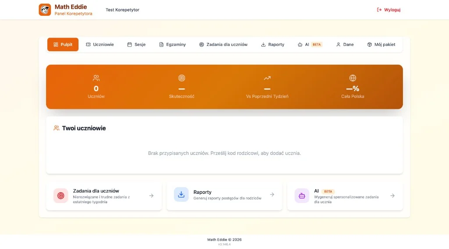
Task: Click the Wyloguj logout link
Action: (388, 10)
